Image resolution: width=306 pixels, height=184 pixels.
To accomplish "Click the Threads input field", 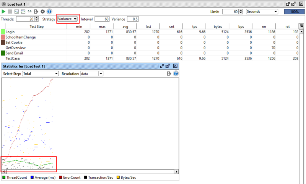I will pos(25,19).
